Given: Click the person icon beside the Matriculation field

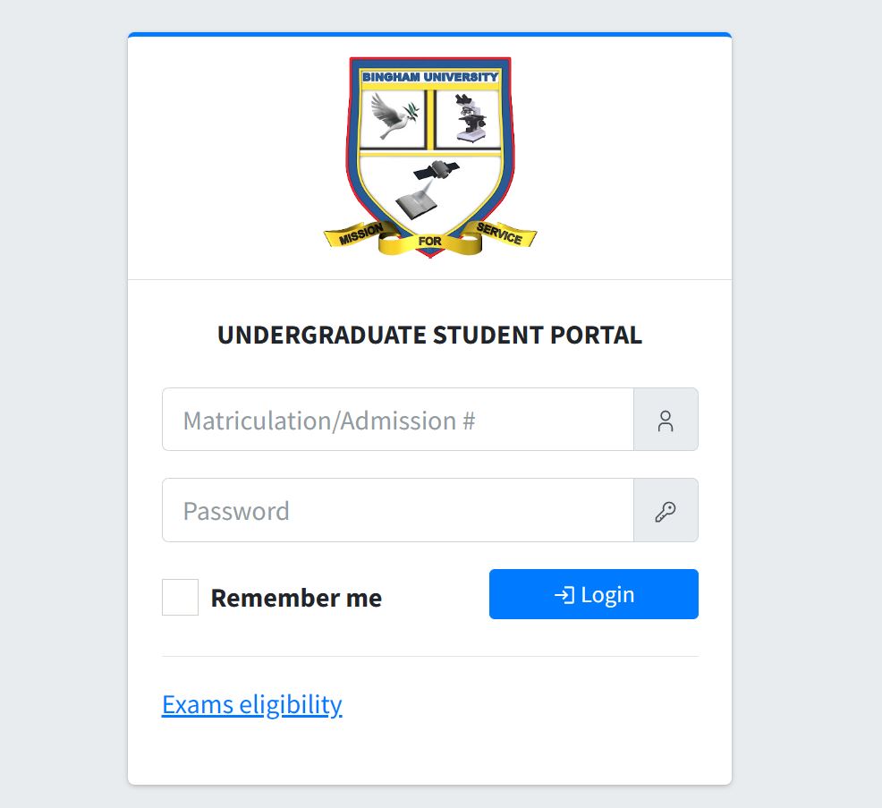Looking at the screenshot, I should [665, 421].
